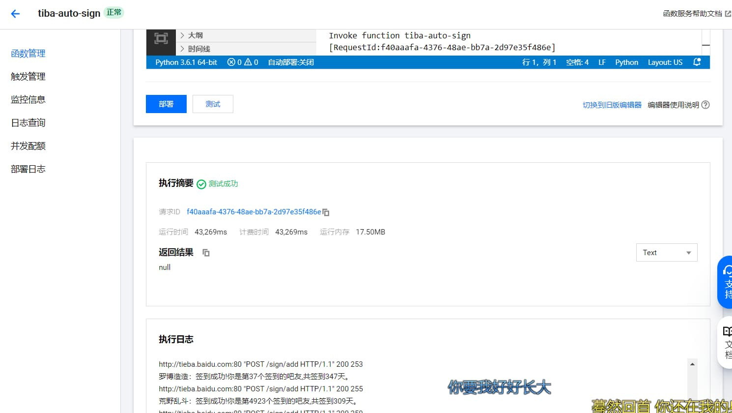Screen dimensions: 732x413
Task: Click the 测试 test button
Action: [x=213, y=104]
